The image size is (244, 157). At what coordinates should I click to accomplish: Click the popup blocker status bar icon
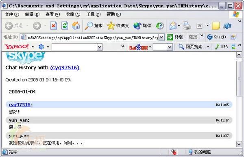pos(173,152)
